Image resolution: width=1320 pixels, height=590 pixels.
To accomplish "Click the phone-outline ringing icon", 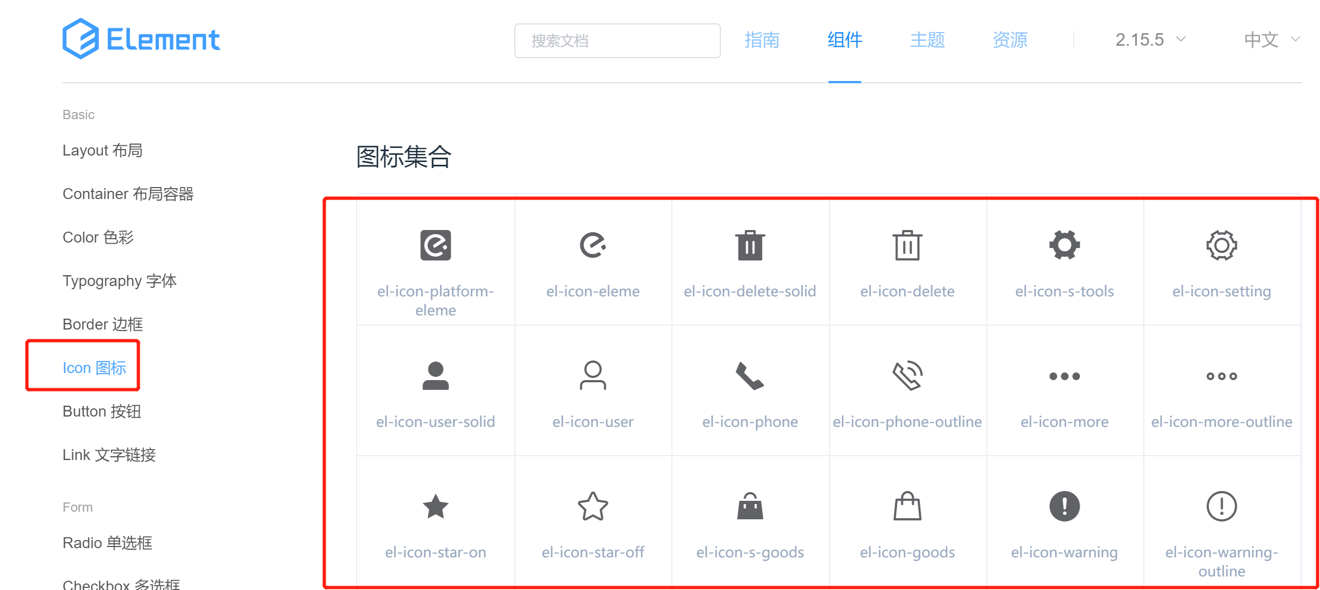I will tap(907, 376).
